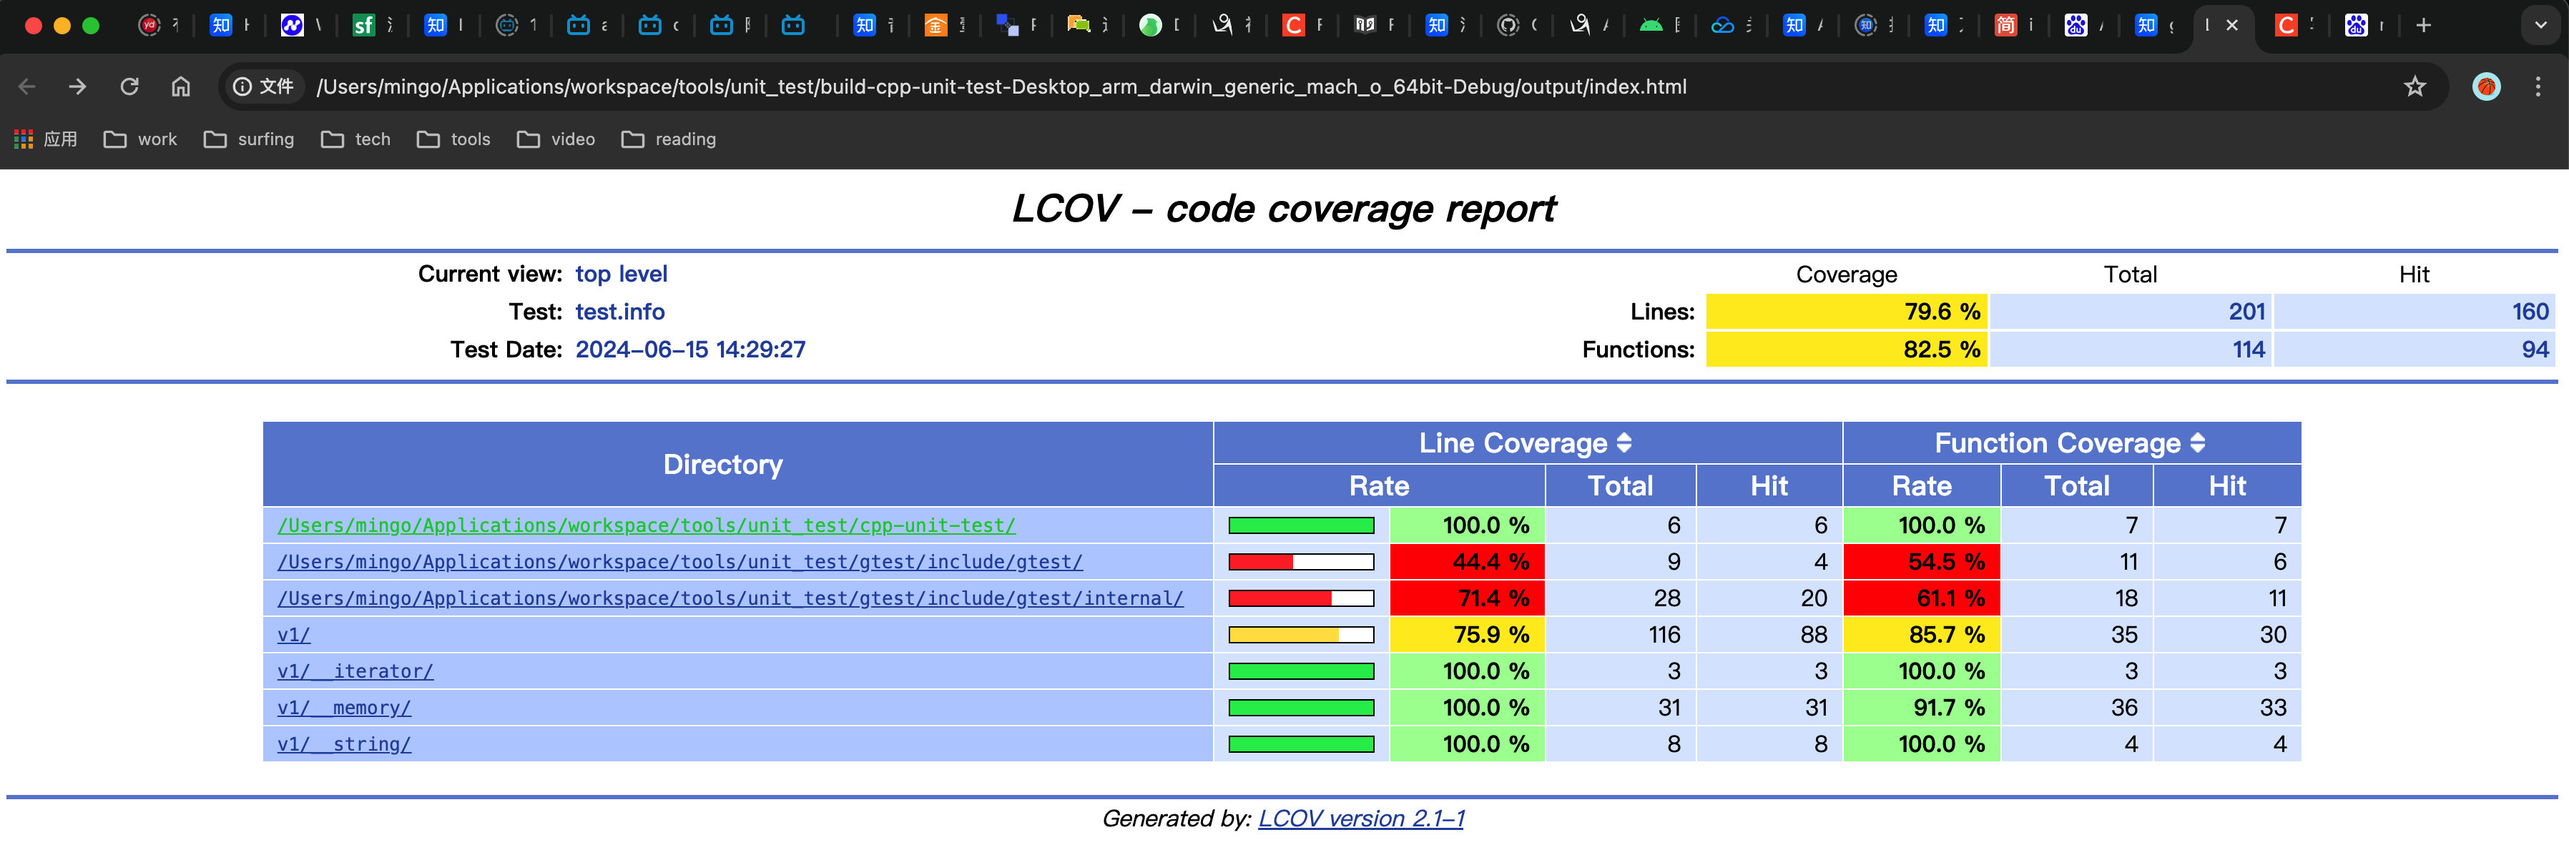The width and height of the screenshot is (2569, 865).
Task: Go back to the previous page
Action: (27, 86)
